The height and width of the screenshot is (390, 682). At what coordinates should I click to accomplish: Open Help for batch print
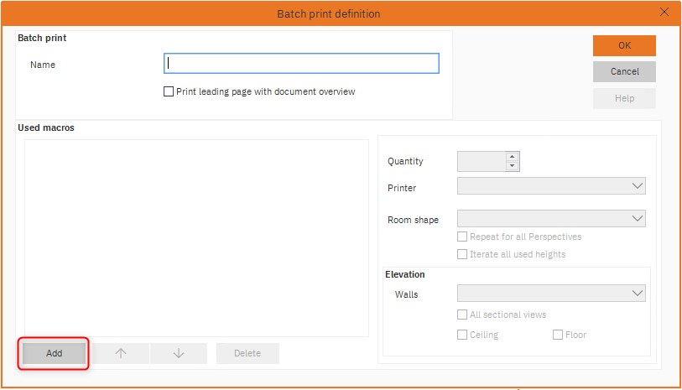coord(624,98)
